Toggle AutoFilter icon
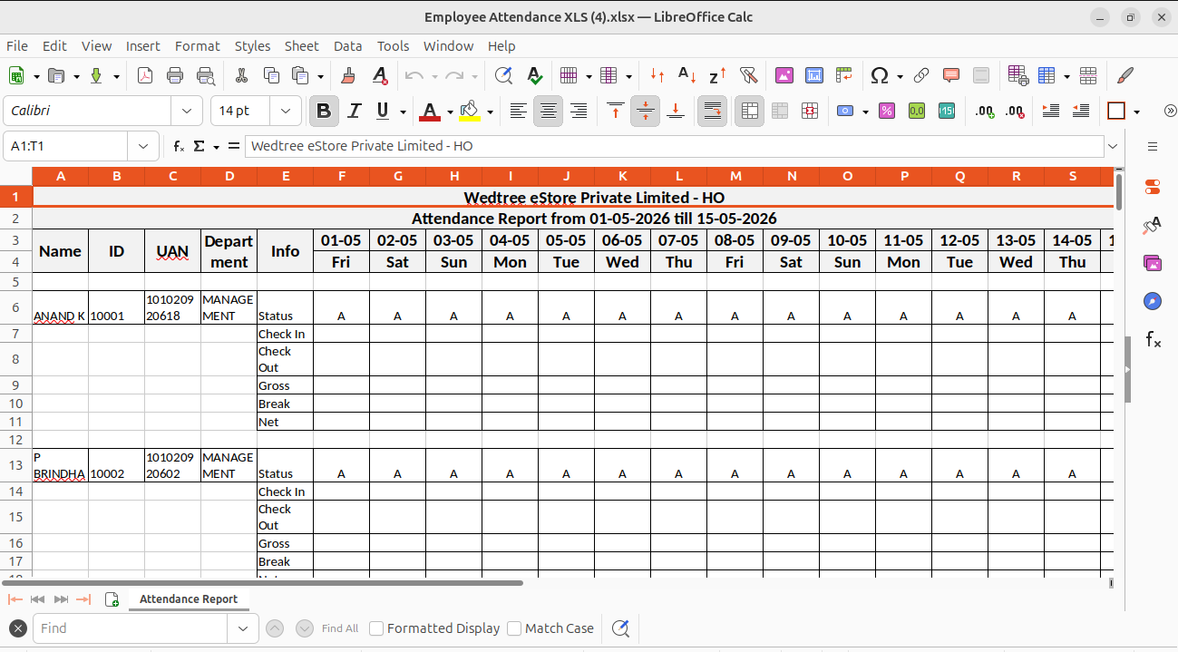The height and width of the screenshot is (652, 1178). tap(748, 76)
